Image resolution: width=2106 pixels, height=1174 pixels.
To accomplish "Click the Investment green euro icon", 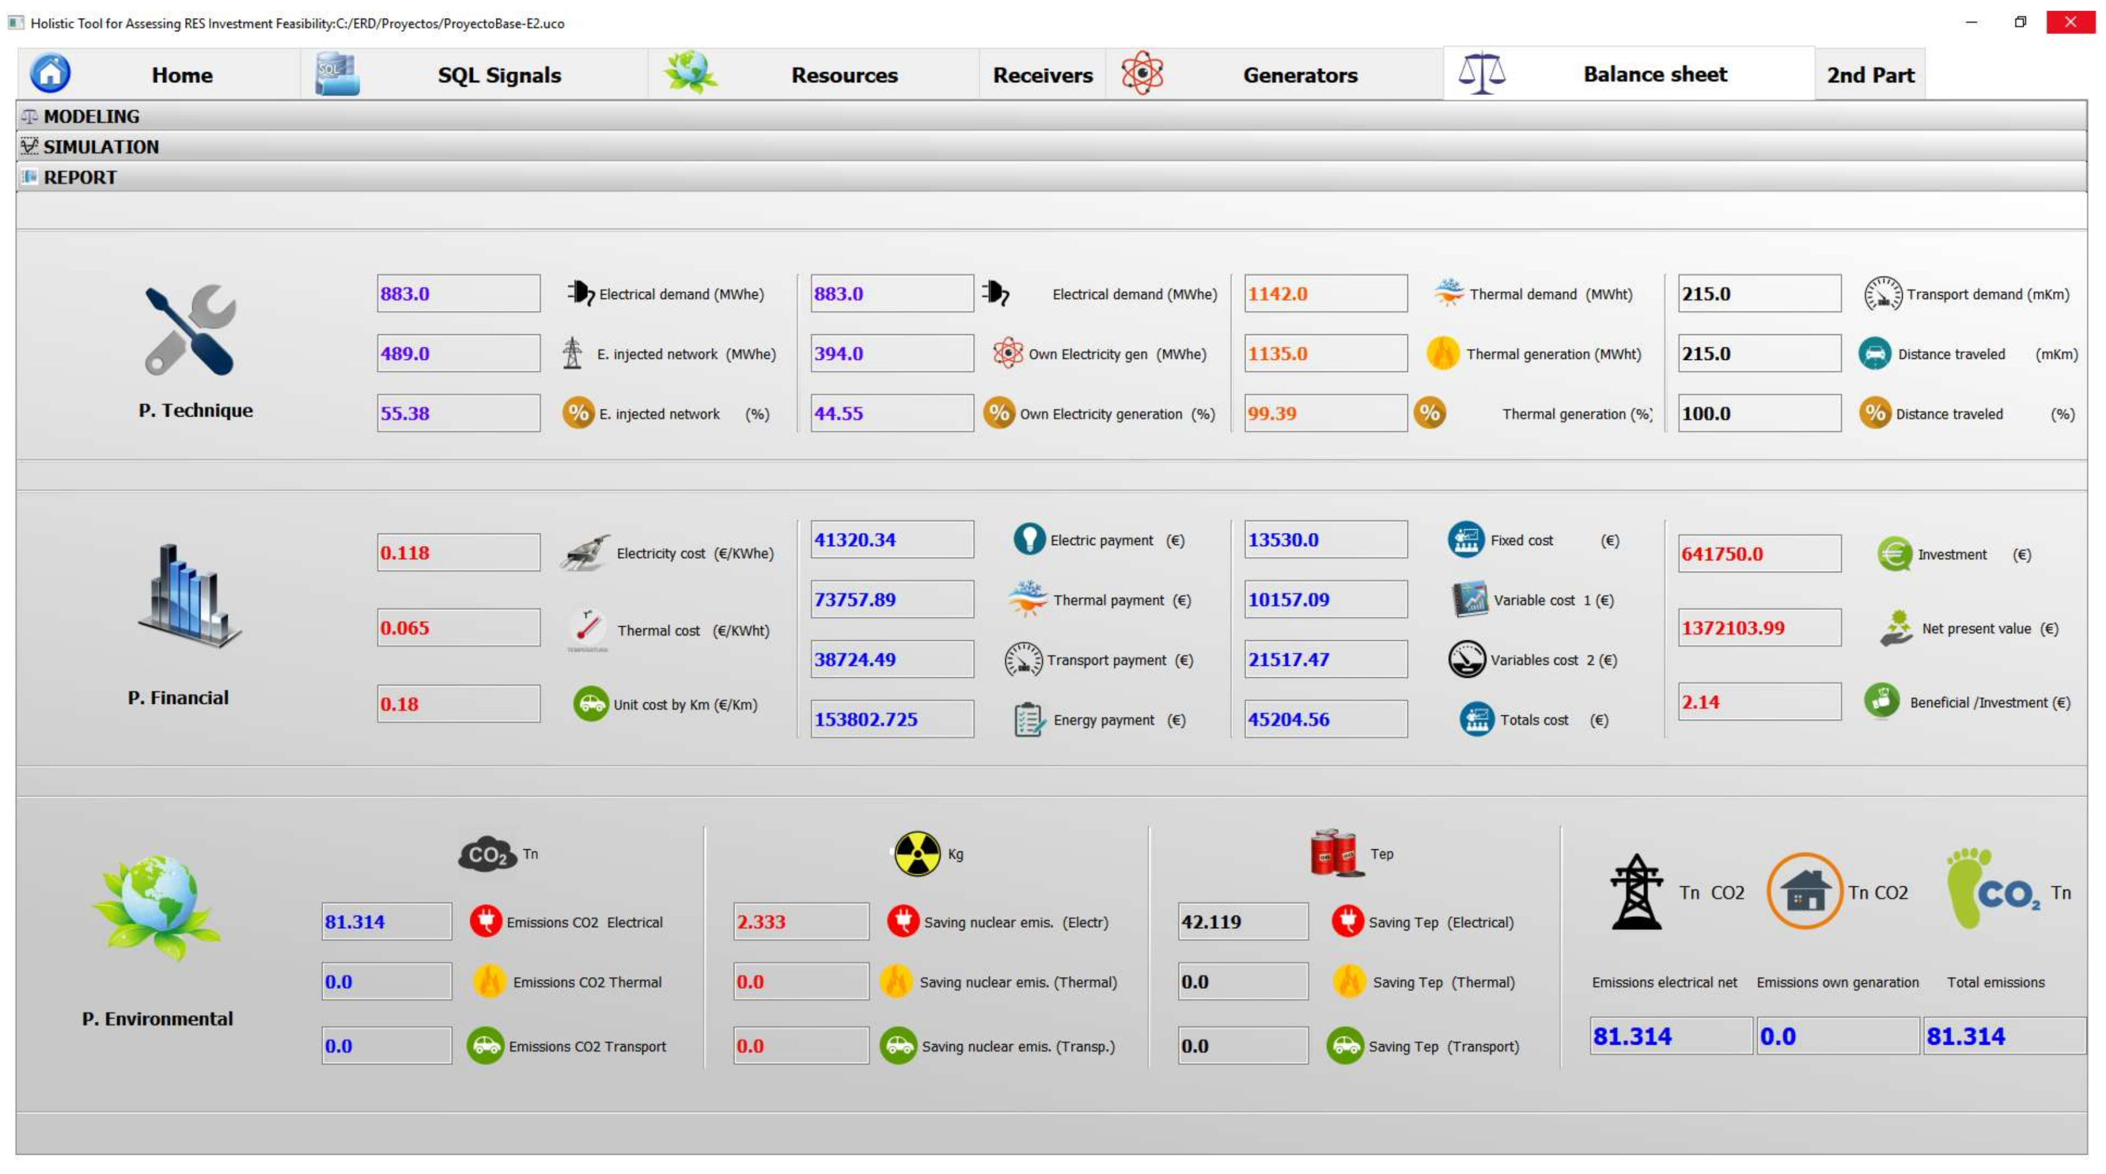I will pos(1894,554).
